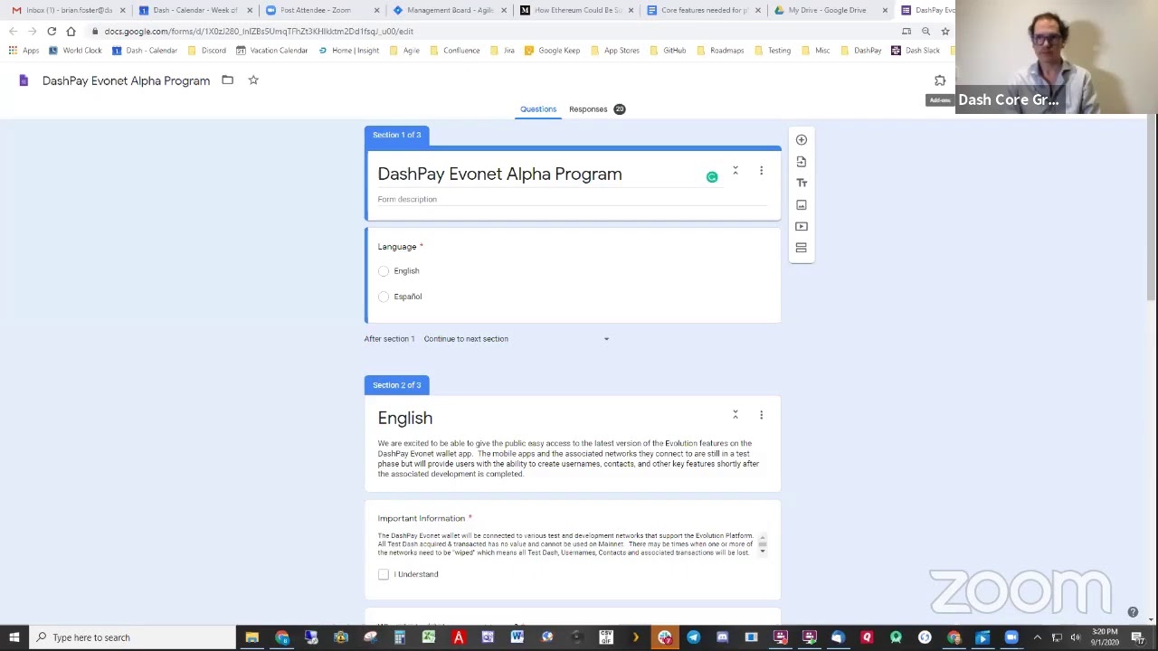The width and height of the screenshot is (1158, 651).
Task: Open Section 1 more options menu
Action: tap(761, 171)
